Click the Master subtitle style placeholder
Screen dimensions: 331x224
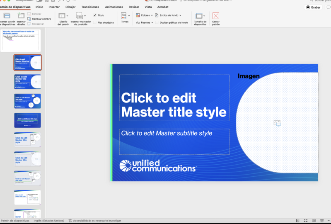pyautogui.click(x=174, y=141)
